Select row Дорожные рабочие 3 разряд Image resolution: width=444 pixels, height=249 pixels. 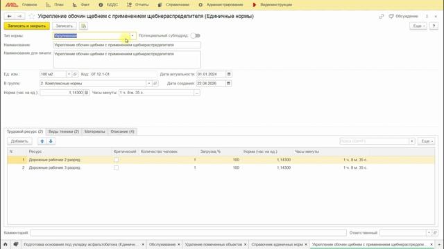pos(221,167)
